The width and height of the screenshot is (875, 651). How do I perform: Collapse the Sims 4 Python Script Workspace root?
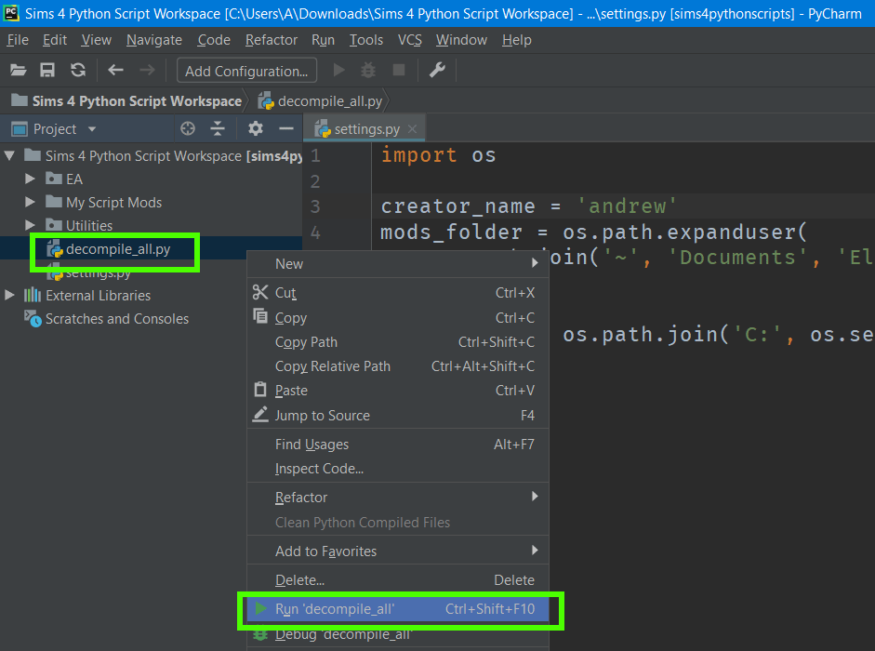point(9,155)
